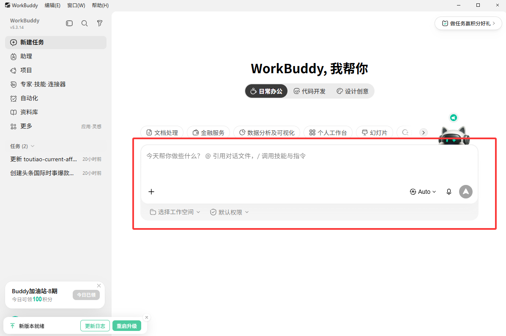506x336 pixels.
Task: Click the 应用·灵感 label
Action: click(91, 127)
